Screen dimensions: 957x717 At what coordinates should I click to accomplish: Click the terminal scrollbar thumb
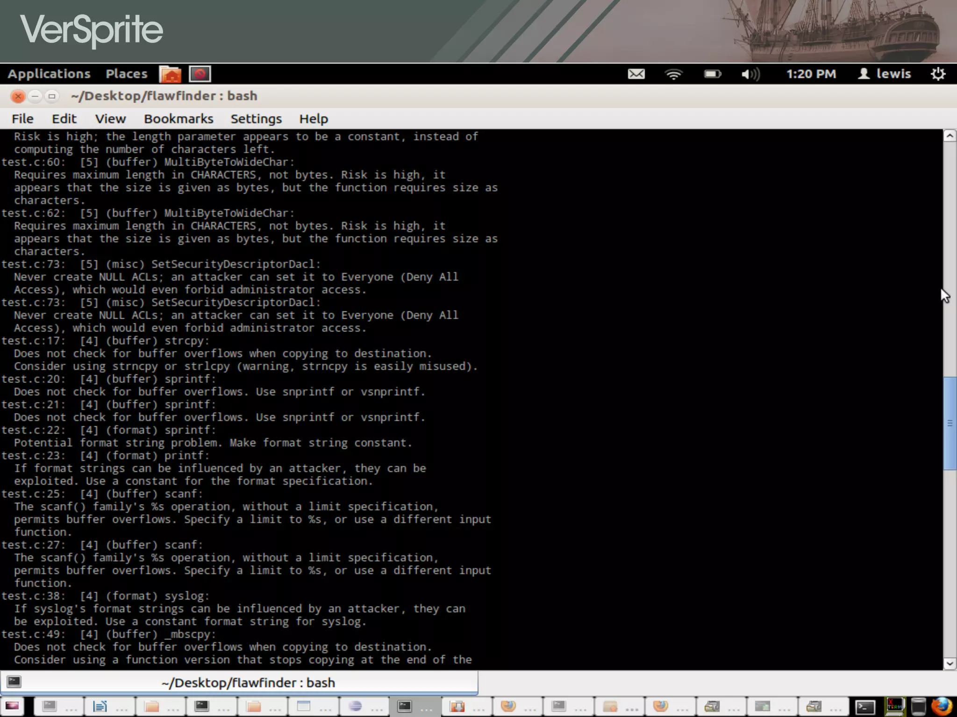tap(950, 423)
